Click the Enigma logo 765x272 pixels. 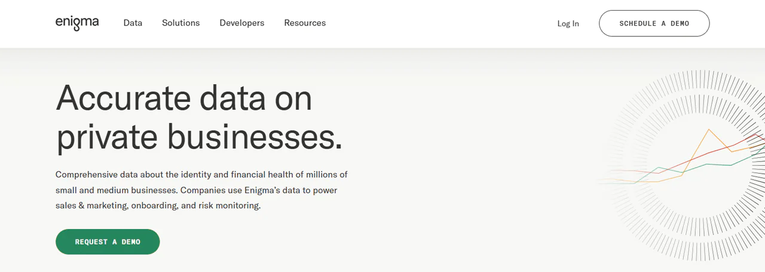(x=77, y=23)
